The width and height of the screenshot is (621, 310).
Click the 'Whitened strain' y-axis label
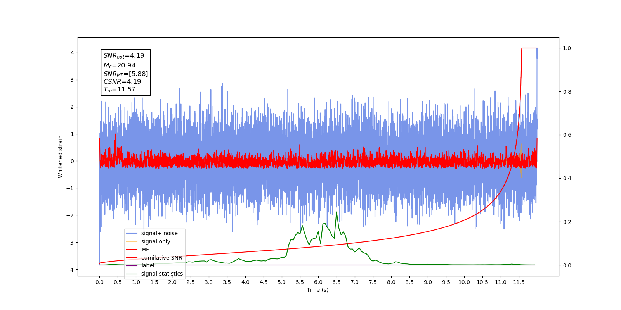coord(61,157)
